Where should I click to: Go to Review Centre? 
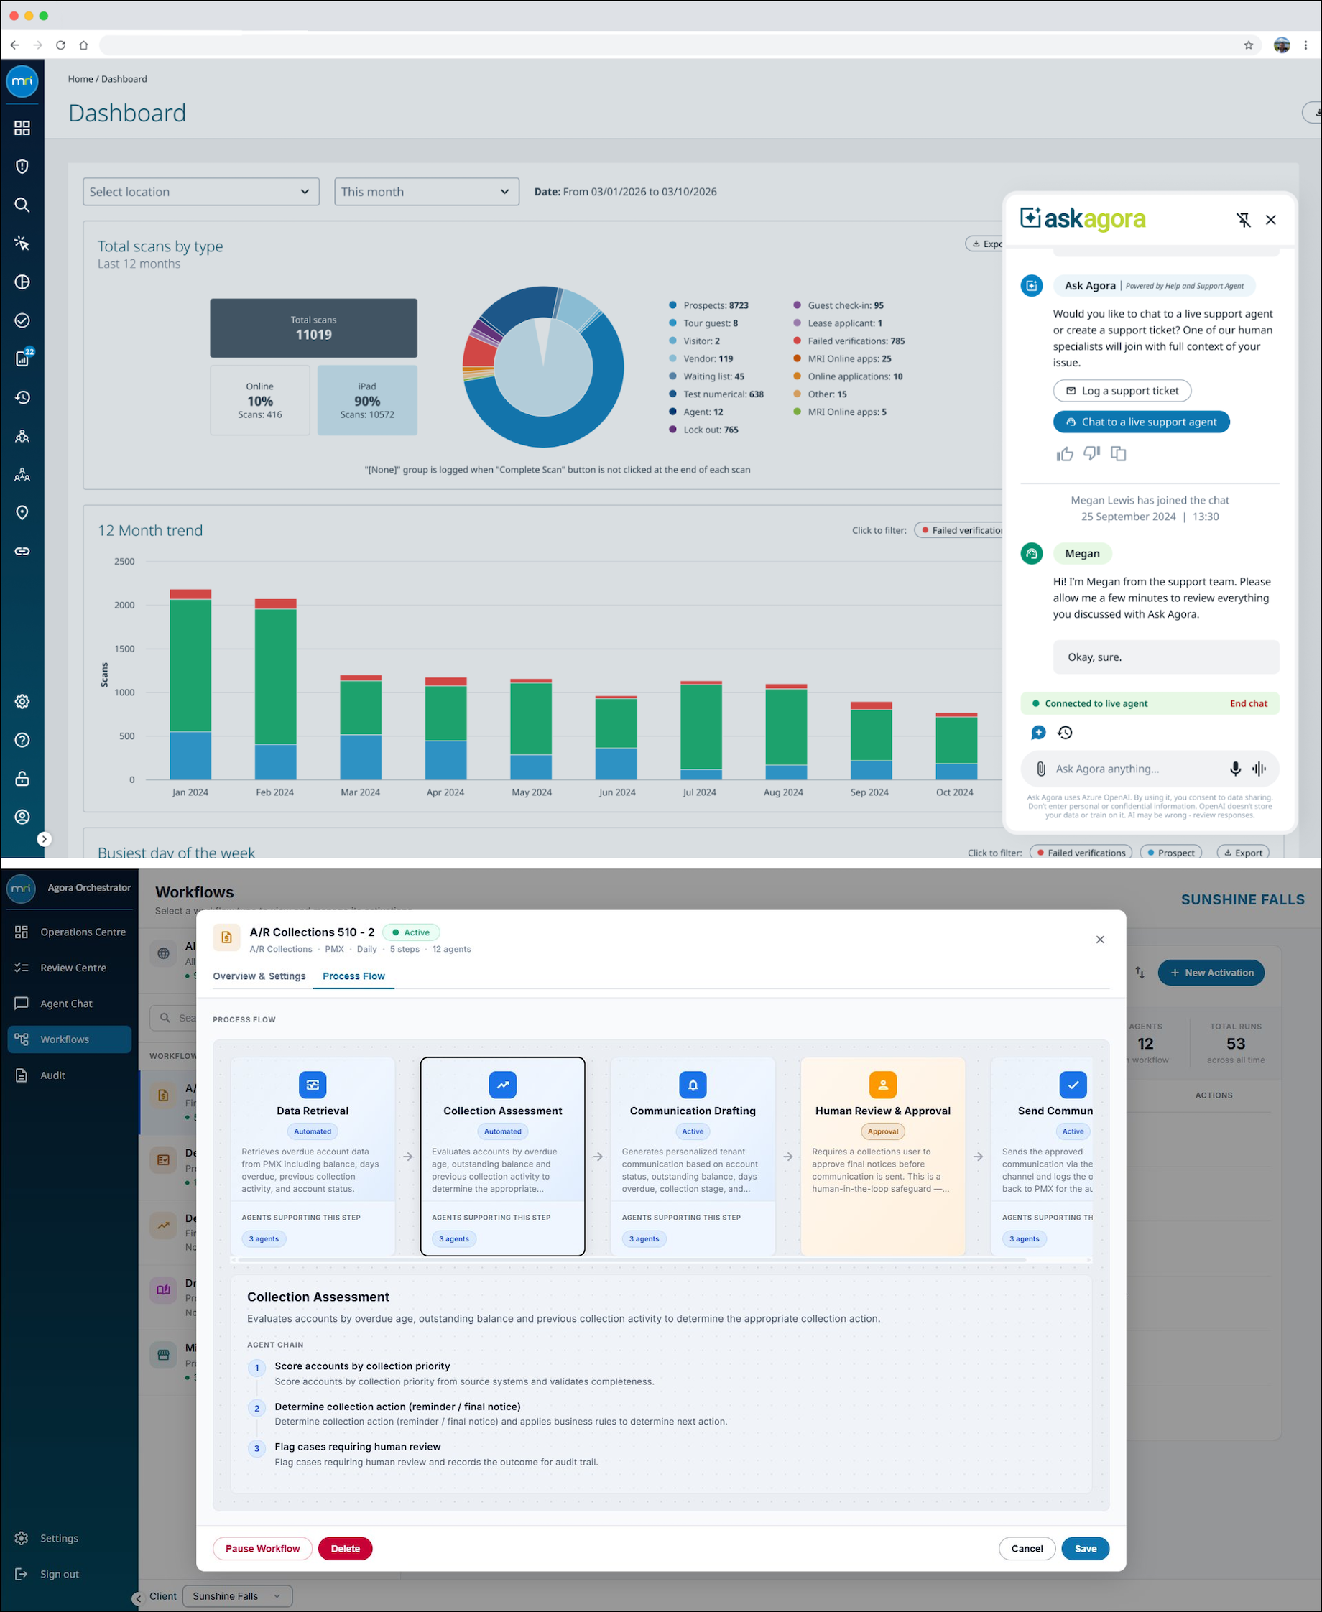[70, 968]
